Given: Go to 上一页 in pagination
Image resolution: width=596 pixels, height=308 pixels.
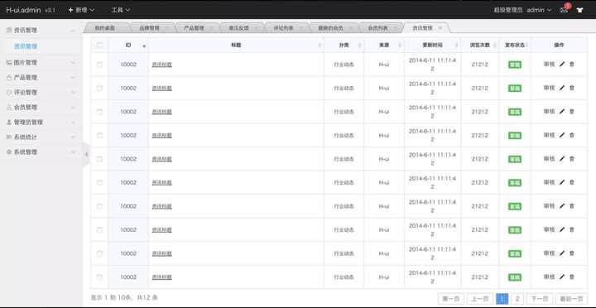Looking at the screenshot, I should pos(479,299).
